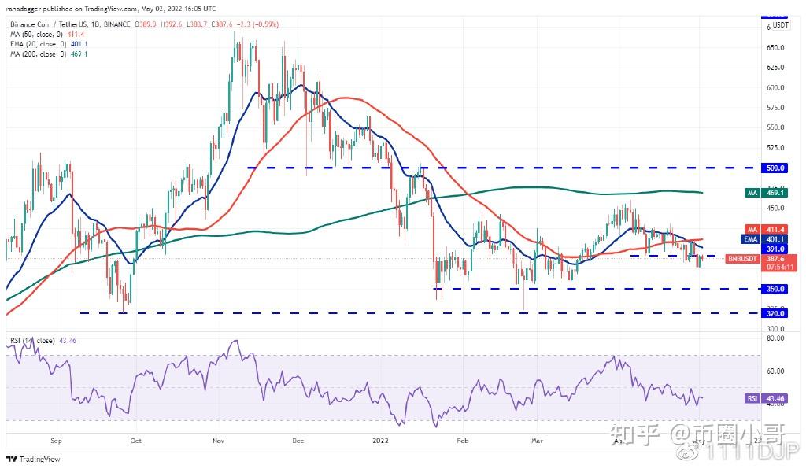Click the open value 'O389.9'

(146, 24)
